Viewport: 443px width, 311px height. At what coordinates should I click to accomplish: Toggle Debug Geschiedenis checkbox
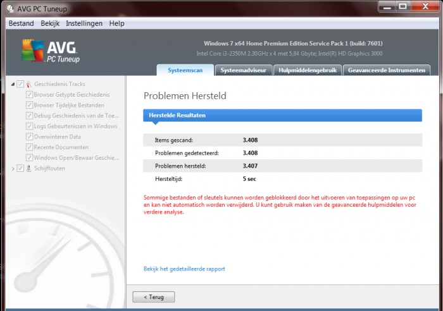pos(29,116)
